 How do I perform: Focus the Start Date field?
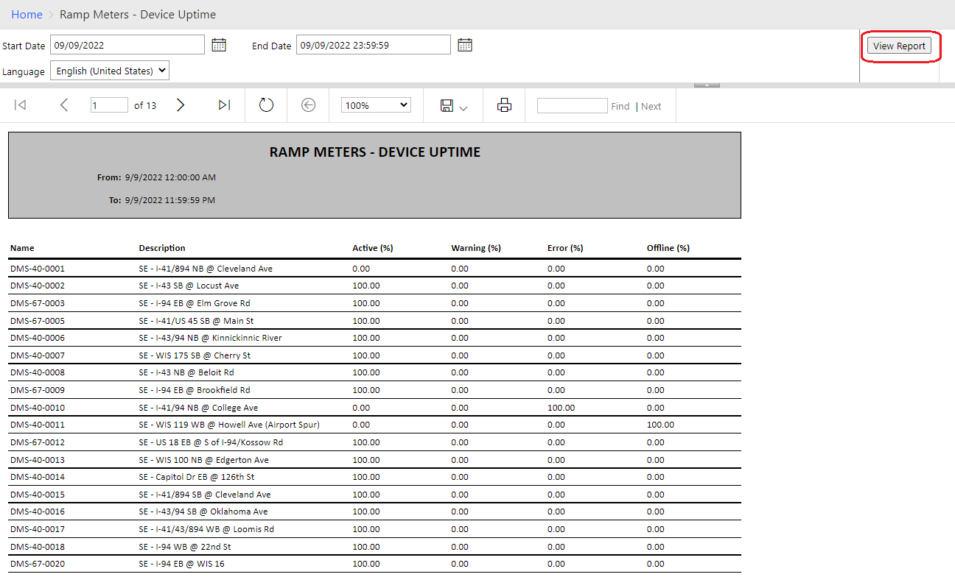(127, 45)
